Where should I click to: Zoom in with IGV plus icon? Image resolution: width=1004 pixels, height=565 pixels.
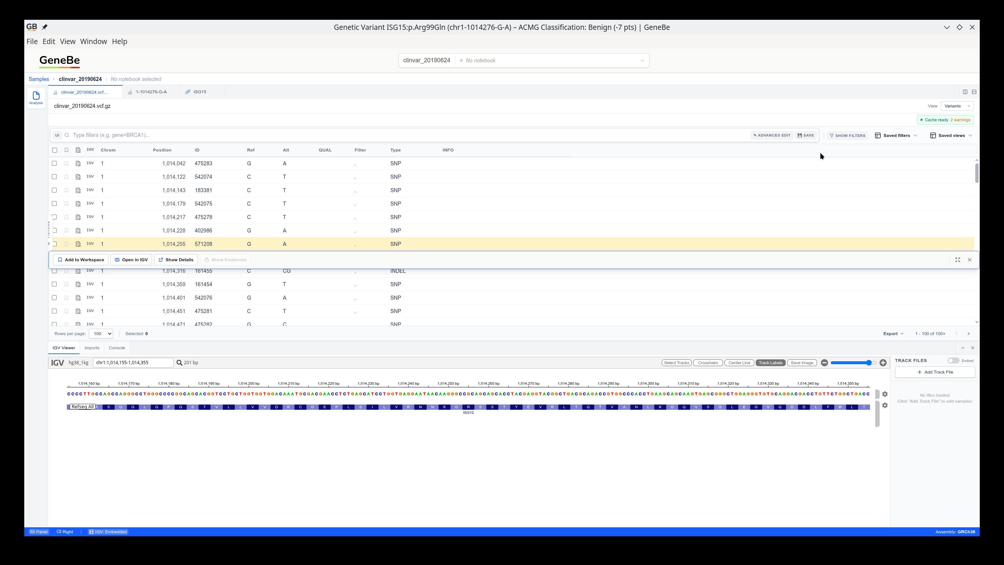tap(883, 363)
